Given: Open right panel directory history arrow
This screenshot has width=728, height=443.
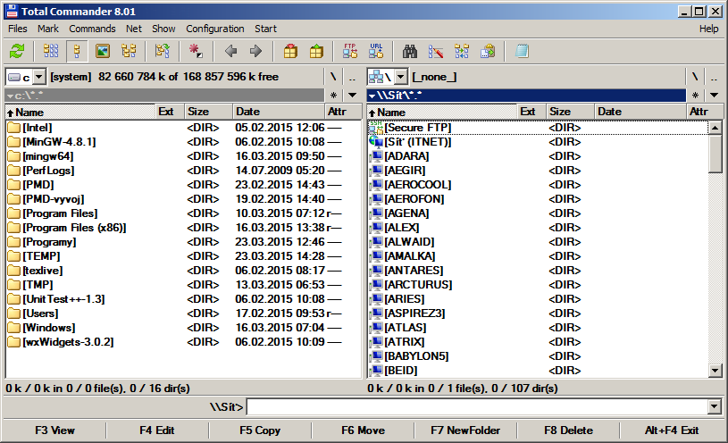Looking at the screenshot, I should [714, 96].
